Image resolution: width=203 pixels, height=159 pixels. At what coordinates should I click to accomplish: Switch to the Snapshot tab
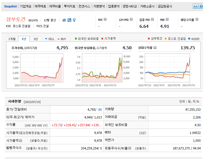coord(10,6)
